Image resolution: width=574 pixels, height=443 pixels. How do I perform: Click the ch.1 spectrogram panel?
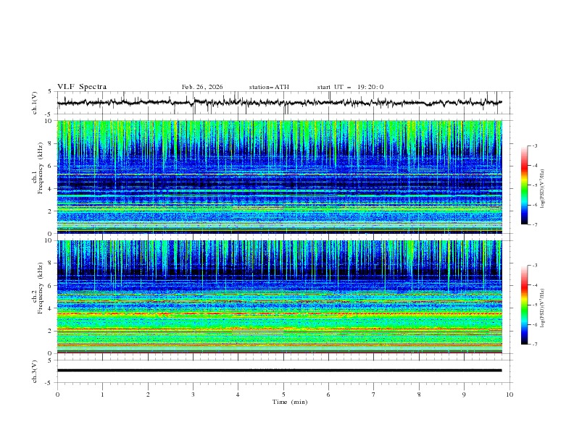(279, 177)
